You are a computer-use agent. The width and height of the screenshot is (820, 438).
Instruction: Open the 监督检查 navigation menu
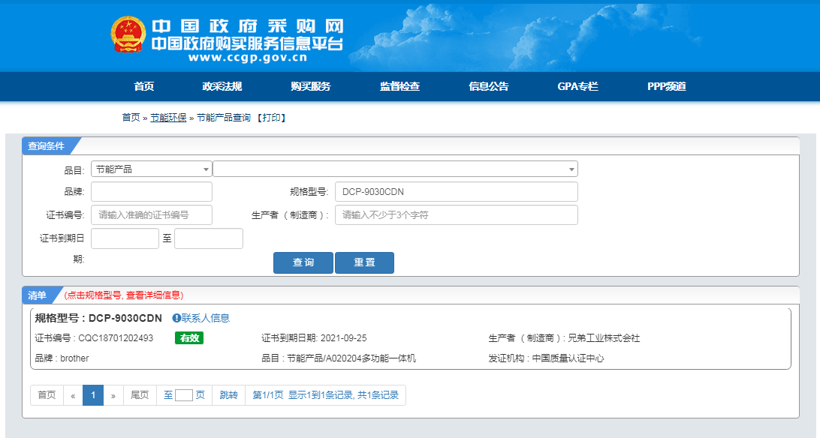coord(400,87)
